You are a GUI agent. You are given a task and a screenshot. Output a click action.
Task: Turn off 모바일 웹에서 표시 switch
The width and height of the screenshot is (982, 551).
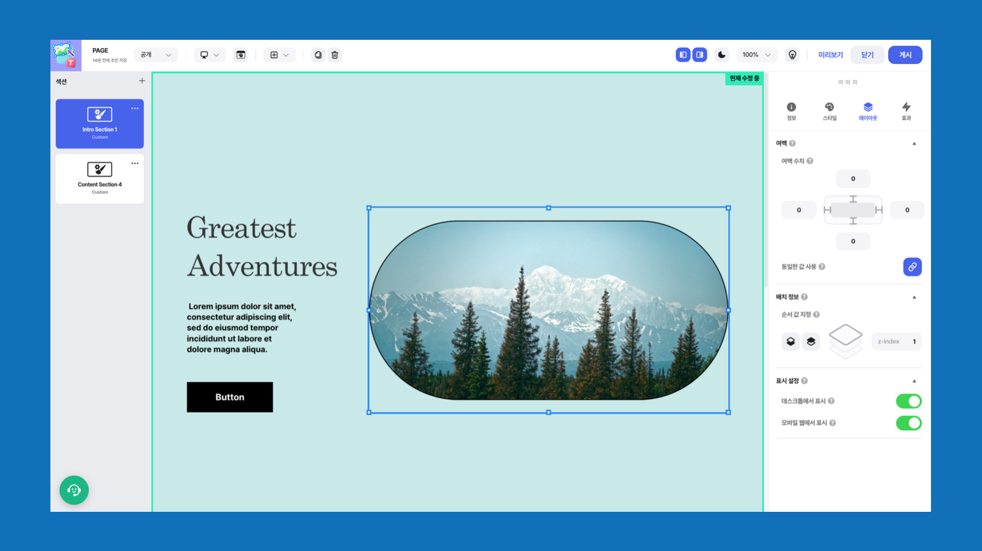click(x=909, y=423)
